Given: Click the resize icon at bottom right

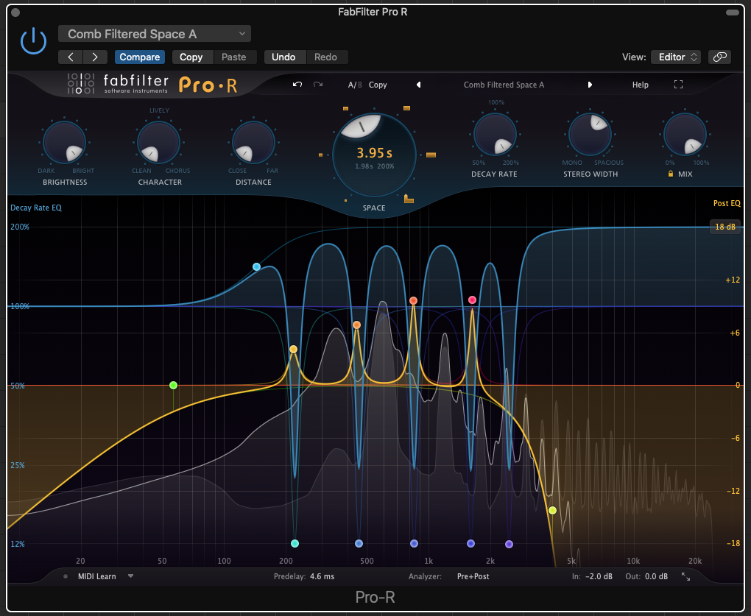Looking at the screenshot, I should point(685,576).
